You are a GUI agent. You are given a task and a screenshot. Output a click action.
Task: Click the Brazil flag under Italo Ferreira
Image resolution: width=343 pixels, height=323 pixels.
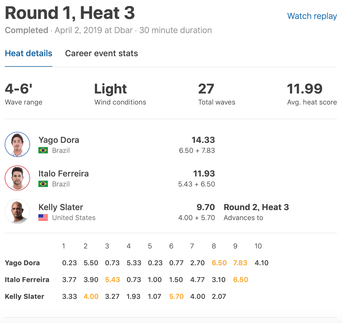point(43,184)
